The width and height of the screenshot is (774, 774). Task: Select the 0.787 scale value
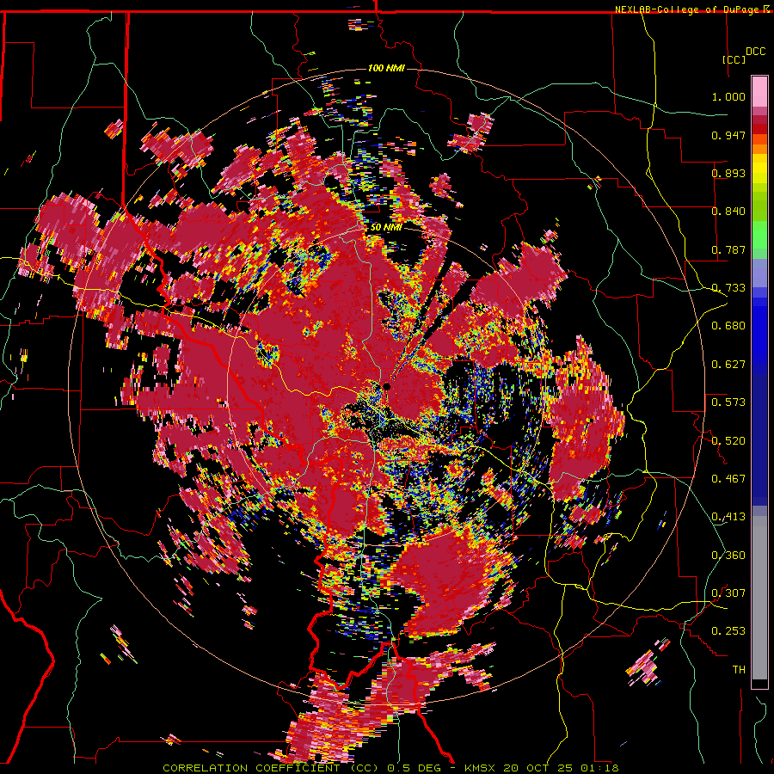click(728, 249)
